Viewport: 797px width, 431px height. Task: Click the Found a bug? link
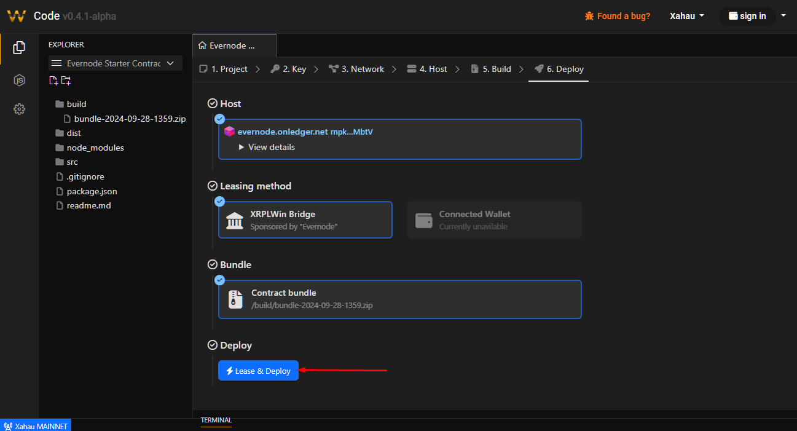[x=618, y=16]
